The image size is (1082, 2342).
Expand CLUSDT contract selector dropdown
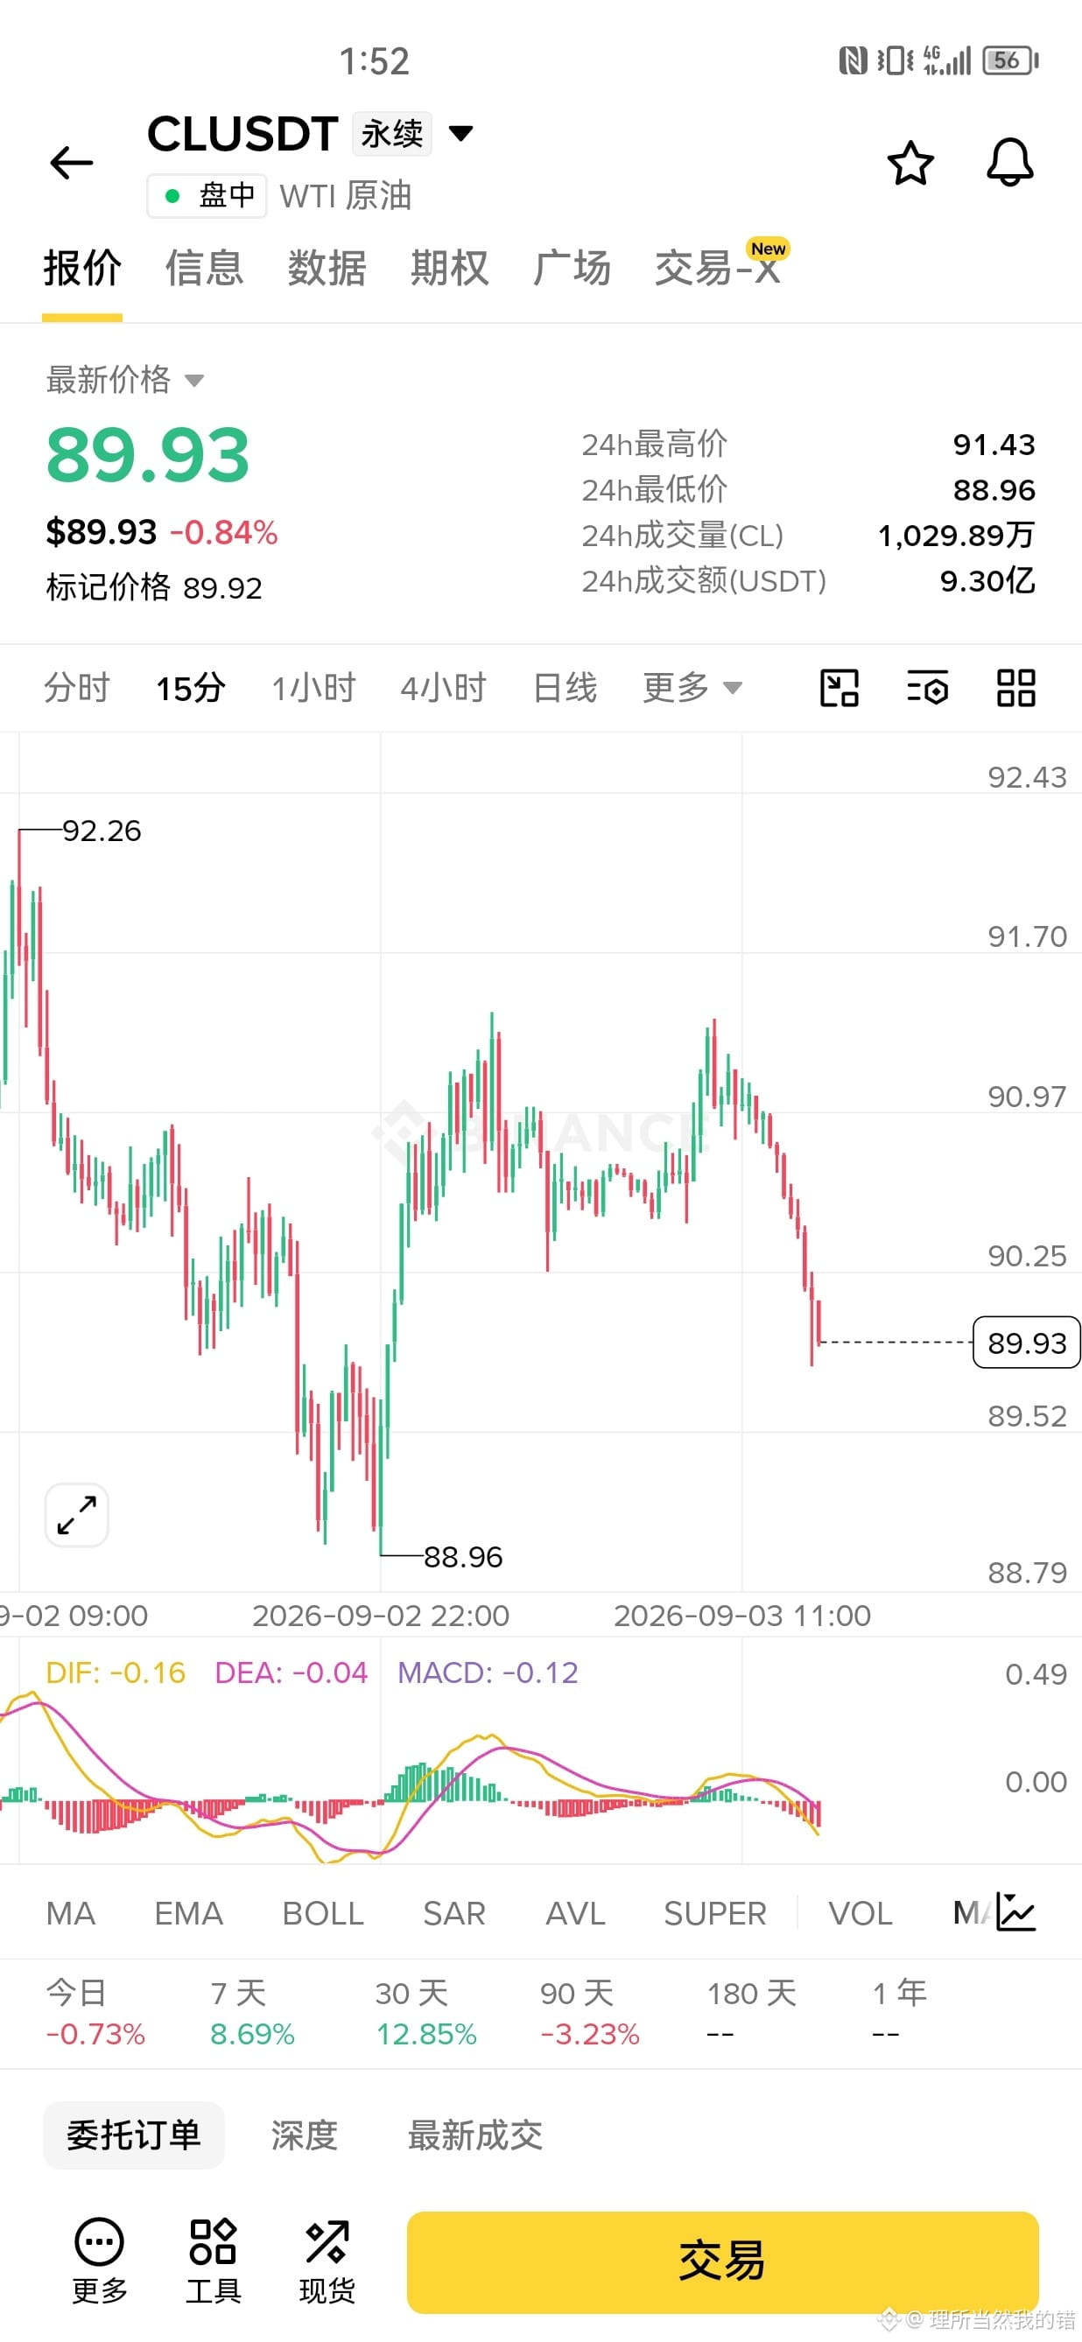click(x=461, y=134)
